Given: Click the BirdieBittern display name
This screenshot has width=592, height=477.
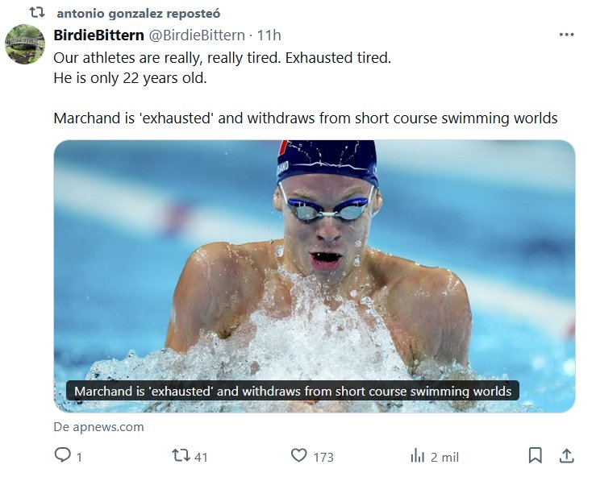Looking at the screenshot, I should click(98, 35).
